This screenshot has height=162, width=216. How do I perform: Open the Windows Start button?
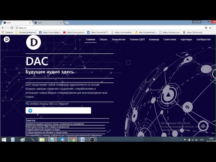(x=4, y=140)
